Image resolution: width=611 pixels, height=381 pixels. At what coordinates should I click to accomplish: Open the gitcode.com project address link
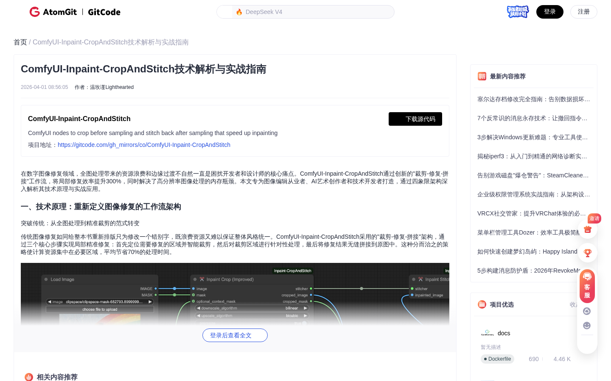(144, 145)
